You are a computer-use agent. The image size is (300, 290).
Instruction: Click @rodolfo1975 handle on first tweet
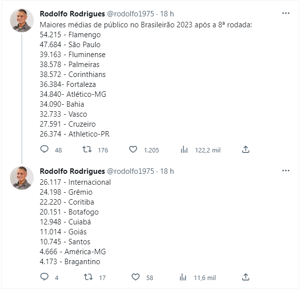pyautogui.click(x=130, y=14)
